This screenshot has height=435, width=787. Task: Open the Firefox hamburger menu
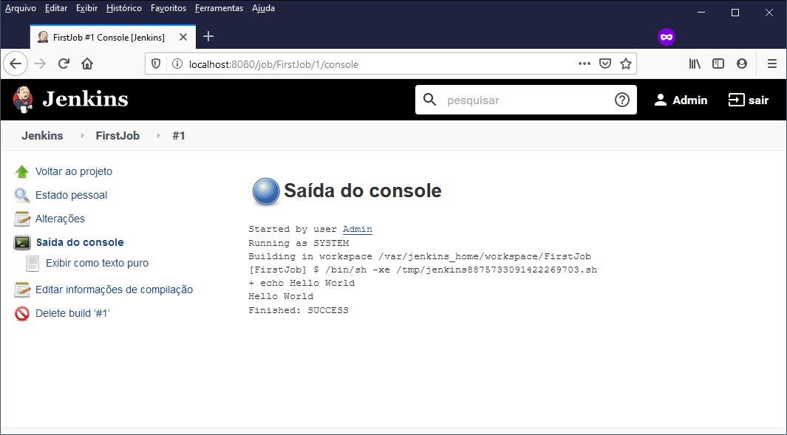pyautogui.click(x=771, y=64)
